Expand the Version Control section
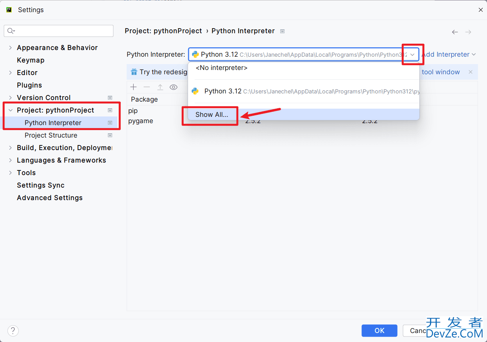The width and height of the screenshot is (487, 342). (x=11, y=98)
